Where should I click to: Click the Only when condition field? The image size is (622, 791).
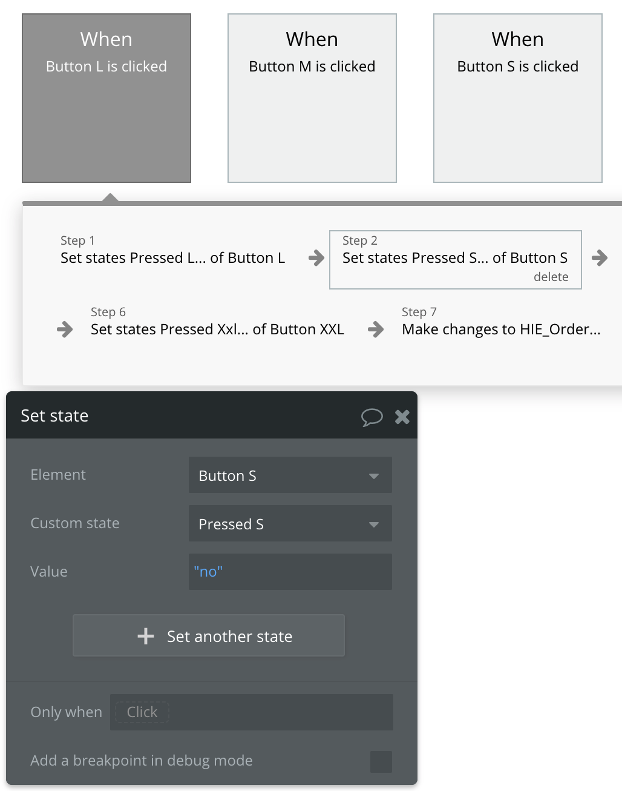pos(251,712)
